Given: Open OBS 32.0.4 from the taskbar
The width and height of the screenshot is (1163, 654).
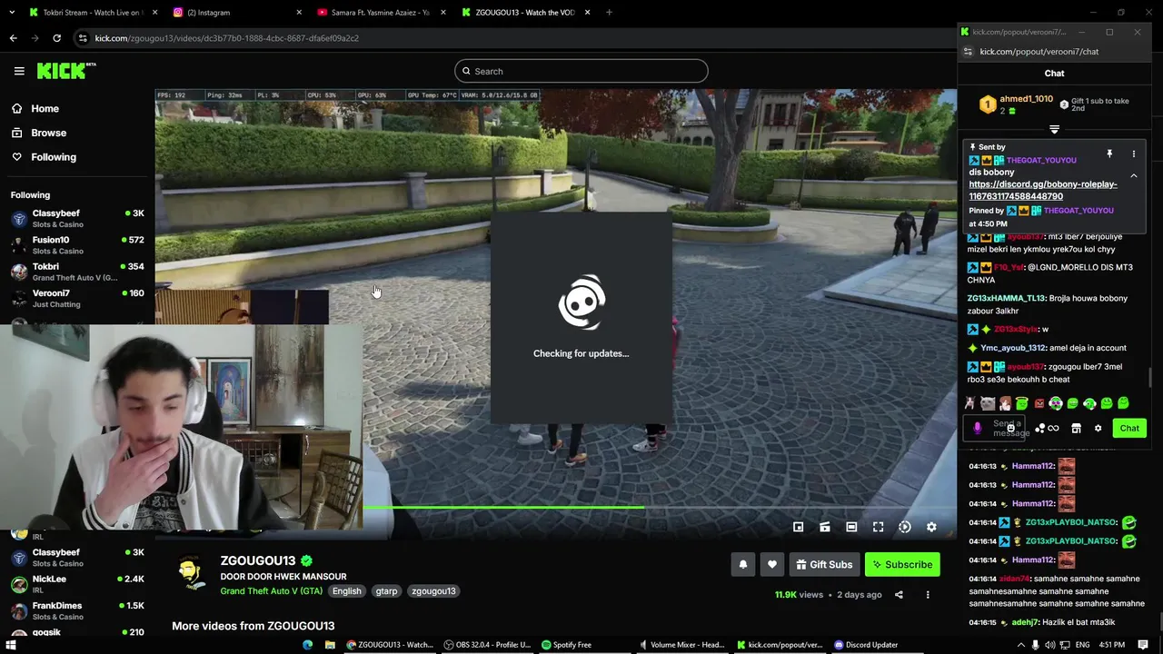Looking at the screenshot, I should 487,645.
